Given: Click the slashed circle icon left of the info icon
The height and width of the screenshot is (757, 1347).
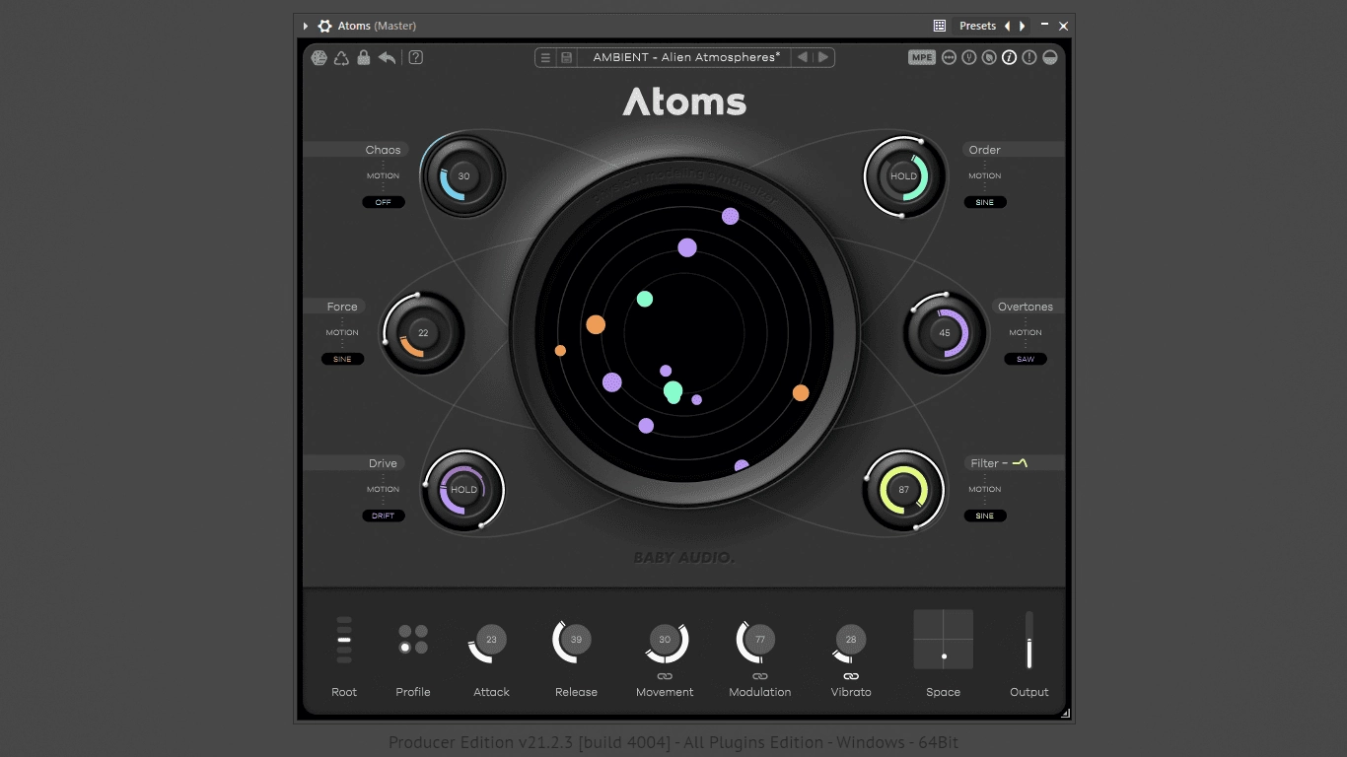Looking at the screenshot, I should 989,57.
